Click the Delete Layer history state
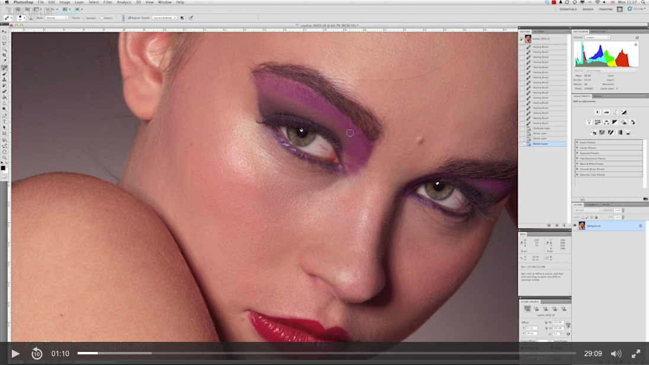Image resolution: width=649 pixels, height=365 pixels. (545, 143)
